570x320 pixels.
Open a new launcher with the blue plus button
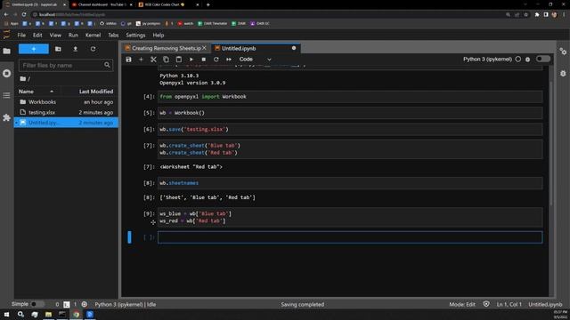pyautogui.click(x=34, y=49)
